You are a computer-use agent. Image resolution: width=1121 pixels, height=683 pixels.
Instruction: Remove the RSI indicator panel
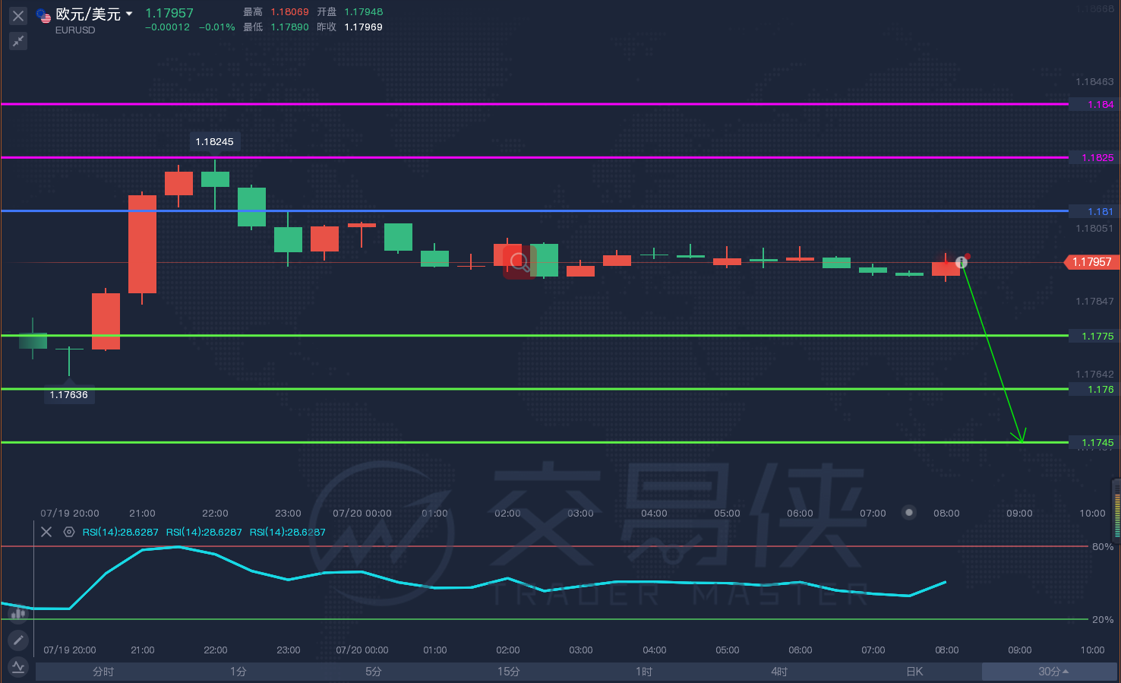point(46,532)
